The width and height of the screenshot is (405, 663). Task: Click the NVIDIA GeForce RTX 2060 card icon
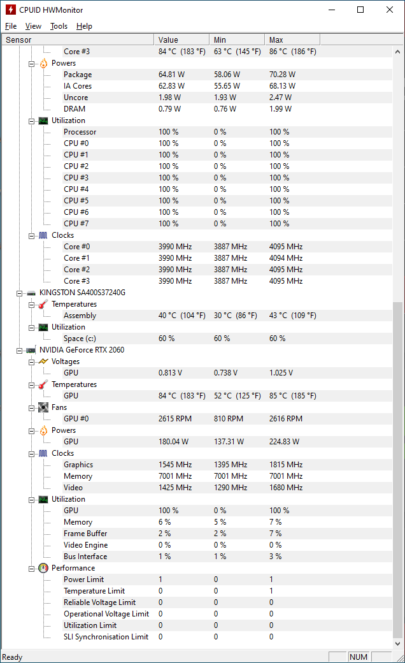(31, 350)
